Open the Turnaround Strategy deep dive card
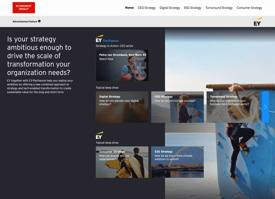This screenshot has height=199, width=275. (x=233, y=107)
